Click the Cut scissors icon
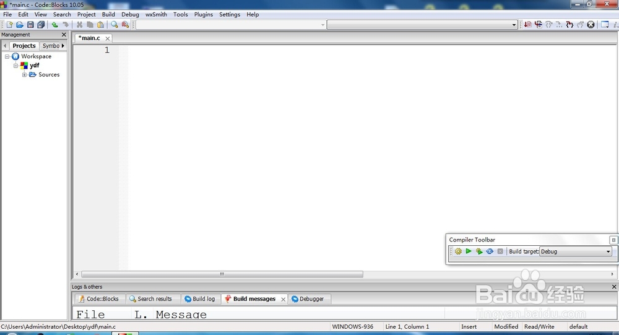619x335 pixels. click(x=79, y=25)
